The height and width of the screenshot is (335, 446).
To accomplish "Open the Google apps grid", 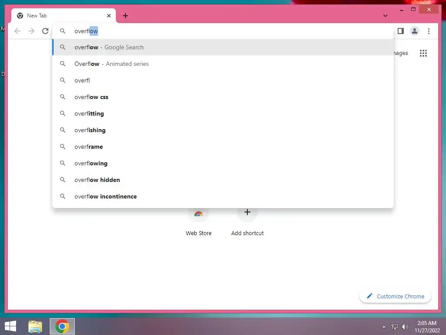I will 423,53.
